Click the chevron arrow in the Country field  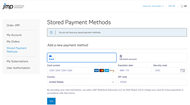(x=113, y=82)
